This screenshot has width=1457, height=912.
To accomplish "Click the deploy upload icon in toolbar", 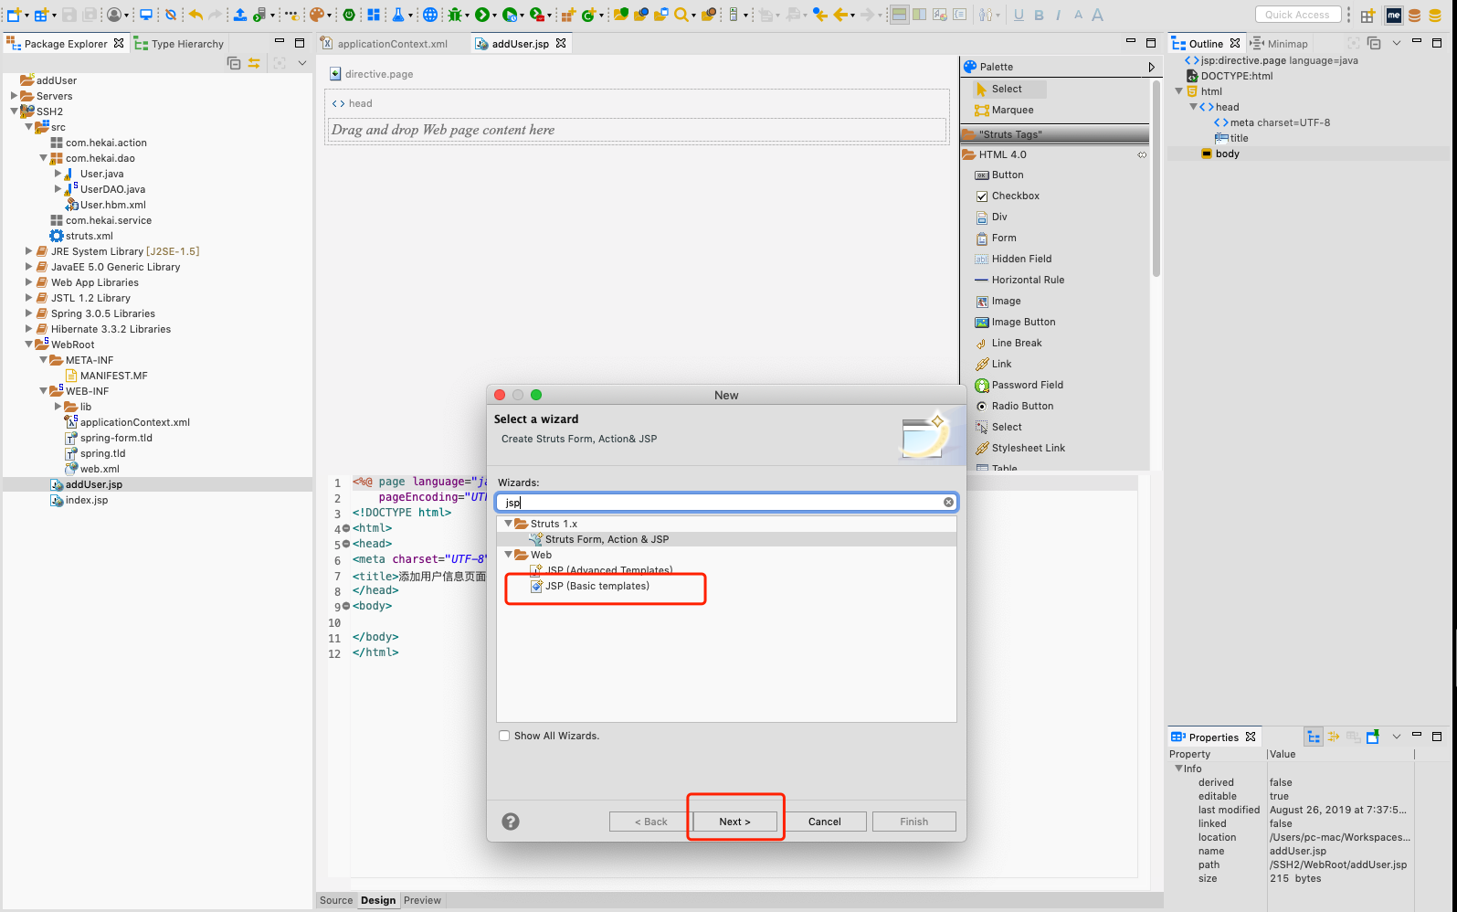I will pyautogui.click(x=239, y=15).
